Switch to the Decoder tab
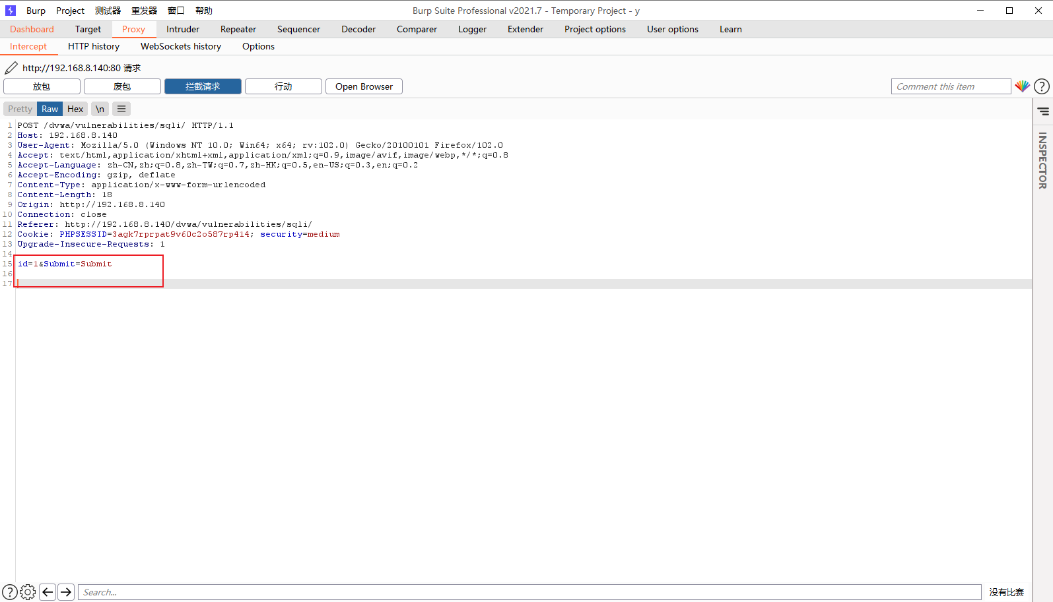This screenshot has width=1053, height=602. tap(358, 29)
